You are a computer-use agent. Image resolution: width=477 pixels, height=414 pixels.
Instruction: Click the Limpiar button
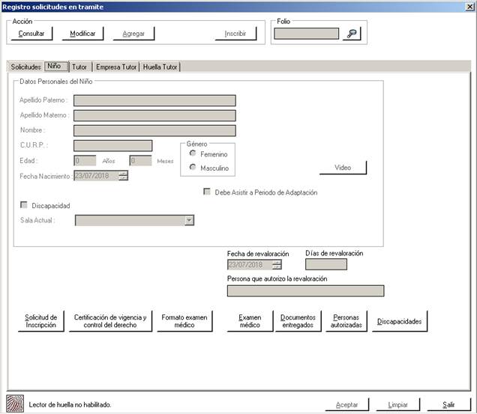(398, 404)
